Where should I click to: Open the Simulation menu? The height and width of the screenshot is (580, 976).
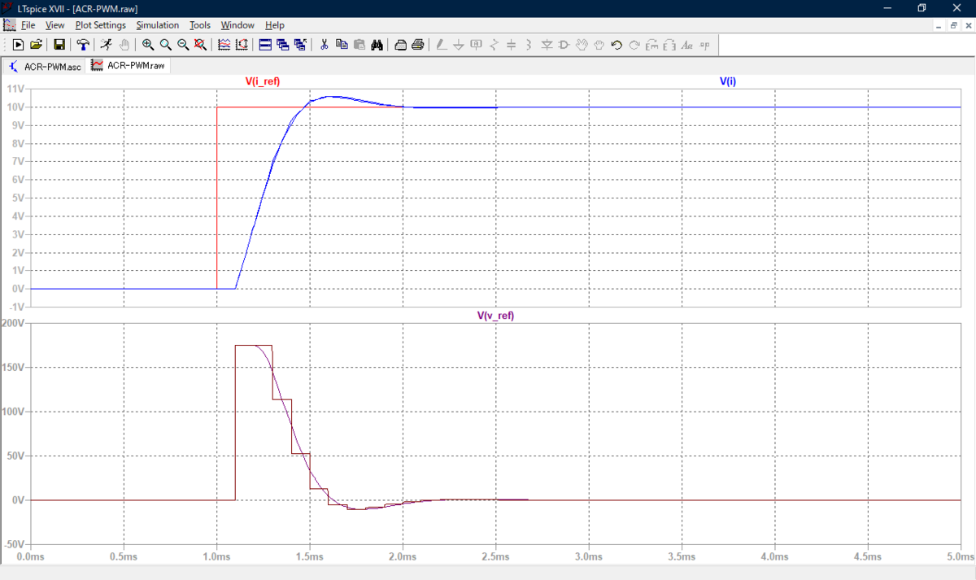pyautogui.click(x=157, y=25)
